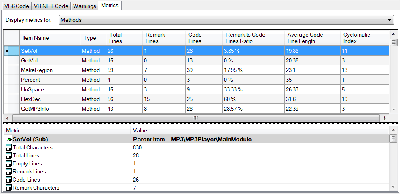The width and height of the screenshot is (400, 194).
Task: Click the Remark Characters calculator icon
Action: 8,188
